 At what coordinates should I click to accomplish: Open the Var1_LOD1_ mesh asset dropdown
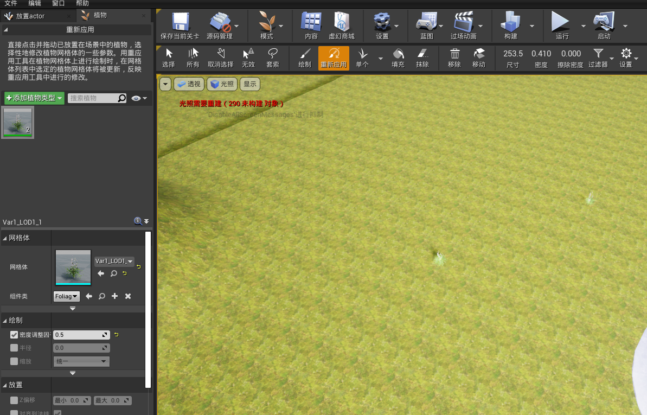[x=114, y=261]
